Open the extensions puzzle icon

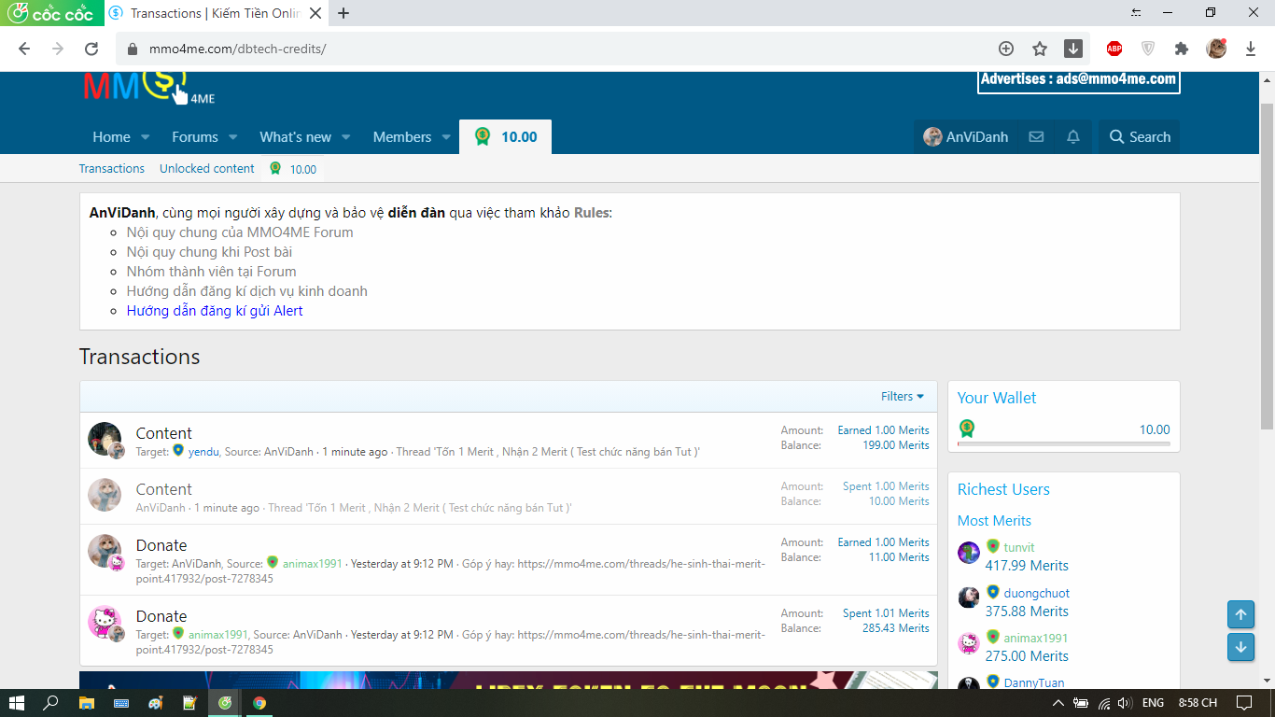pos(1182,49)
